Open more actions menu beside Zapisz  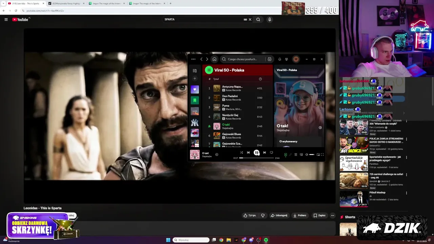[333, 216]
